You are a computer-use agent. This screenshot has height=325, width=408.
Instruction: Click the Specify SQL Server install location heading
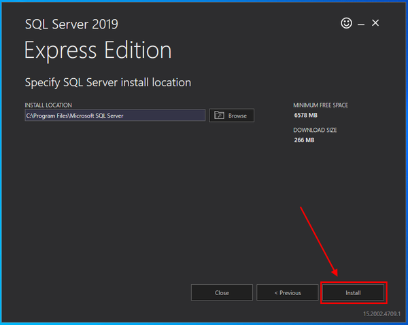[x=107, y=82]
